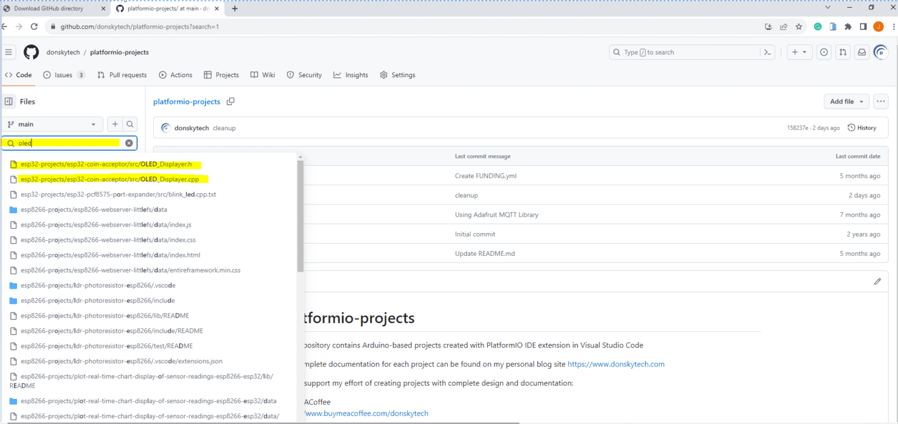Open the Insights tab
This screenshot has height=424, width=898.
point(350,75)
